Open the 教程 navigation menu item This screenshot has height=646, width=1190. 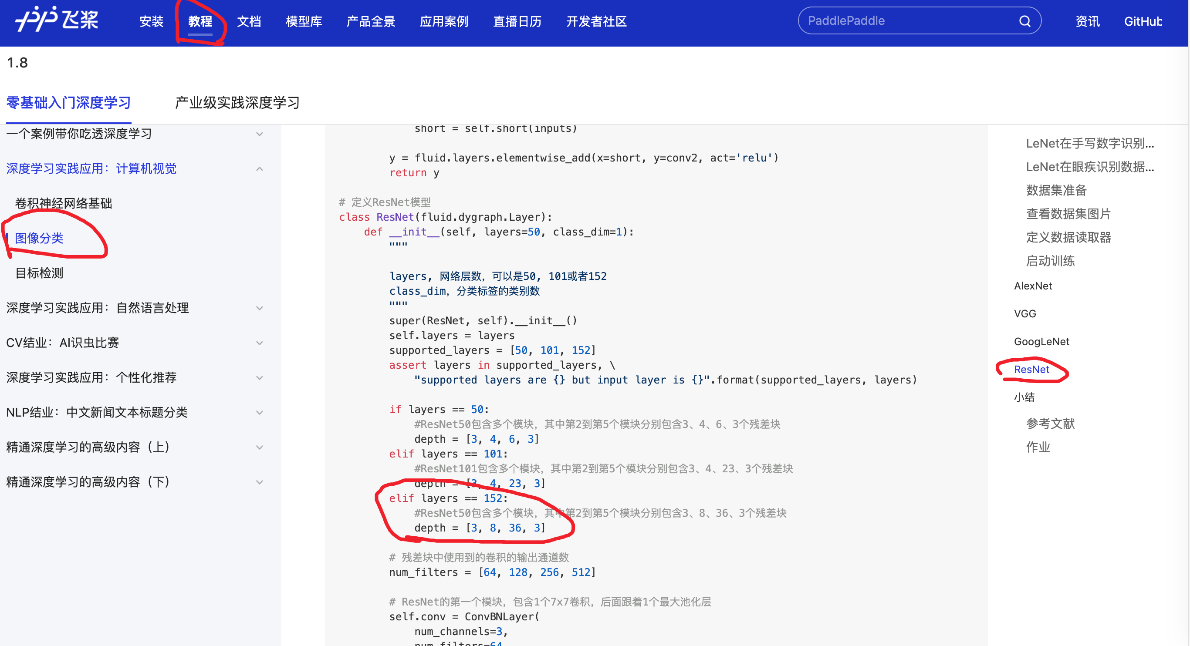200,21
